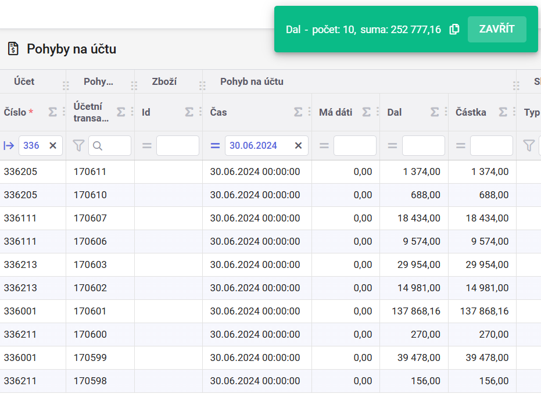Screen dimensions: 541x397
Task: Click the sum icon in Má dáti column
Action: (x=367, y=112)
